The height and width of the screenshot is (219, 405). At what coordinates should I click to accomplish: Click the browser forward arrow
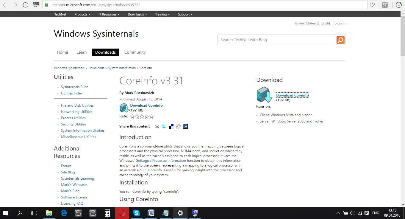[x=15, y=5]
